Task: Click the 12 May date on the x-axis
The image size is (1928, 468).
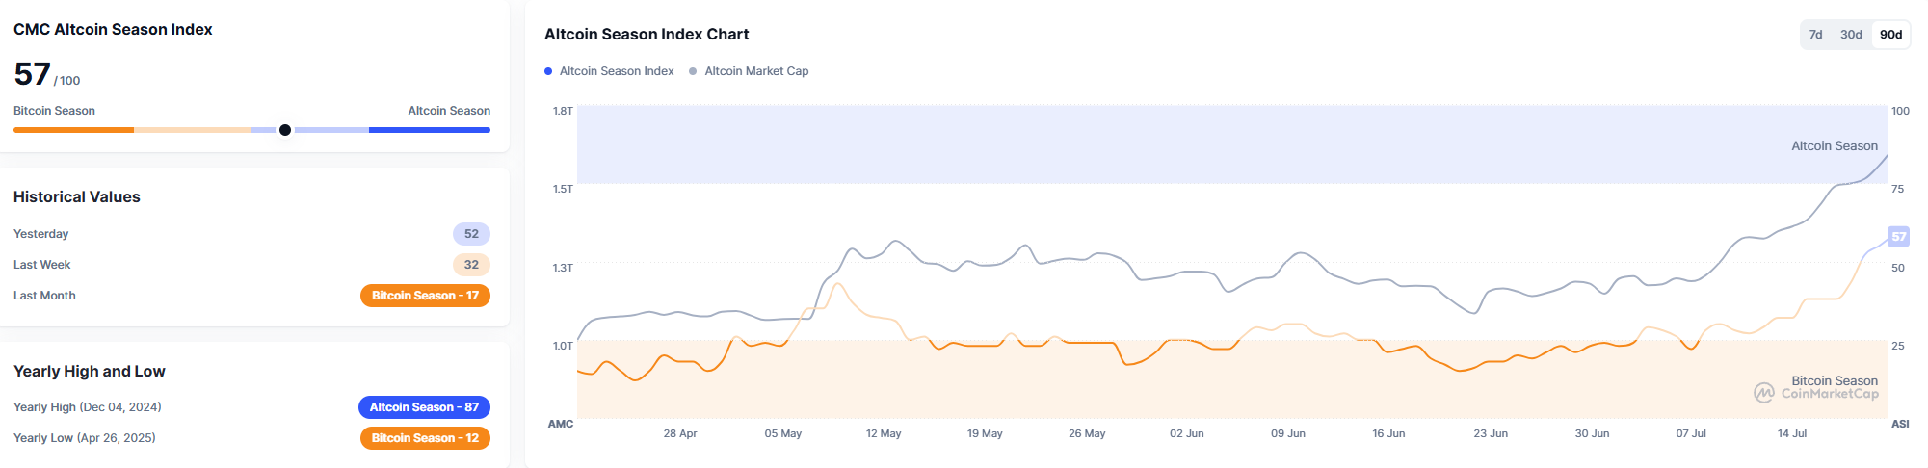Action: pyautogui.click(x=884, y=433)
